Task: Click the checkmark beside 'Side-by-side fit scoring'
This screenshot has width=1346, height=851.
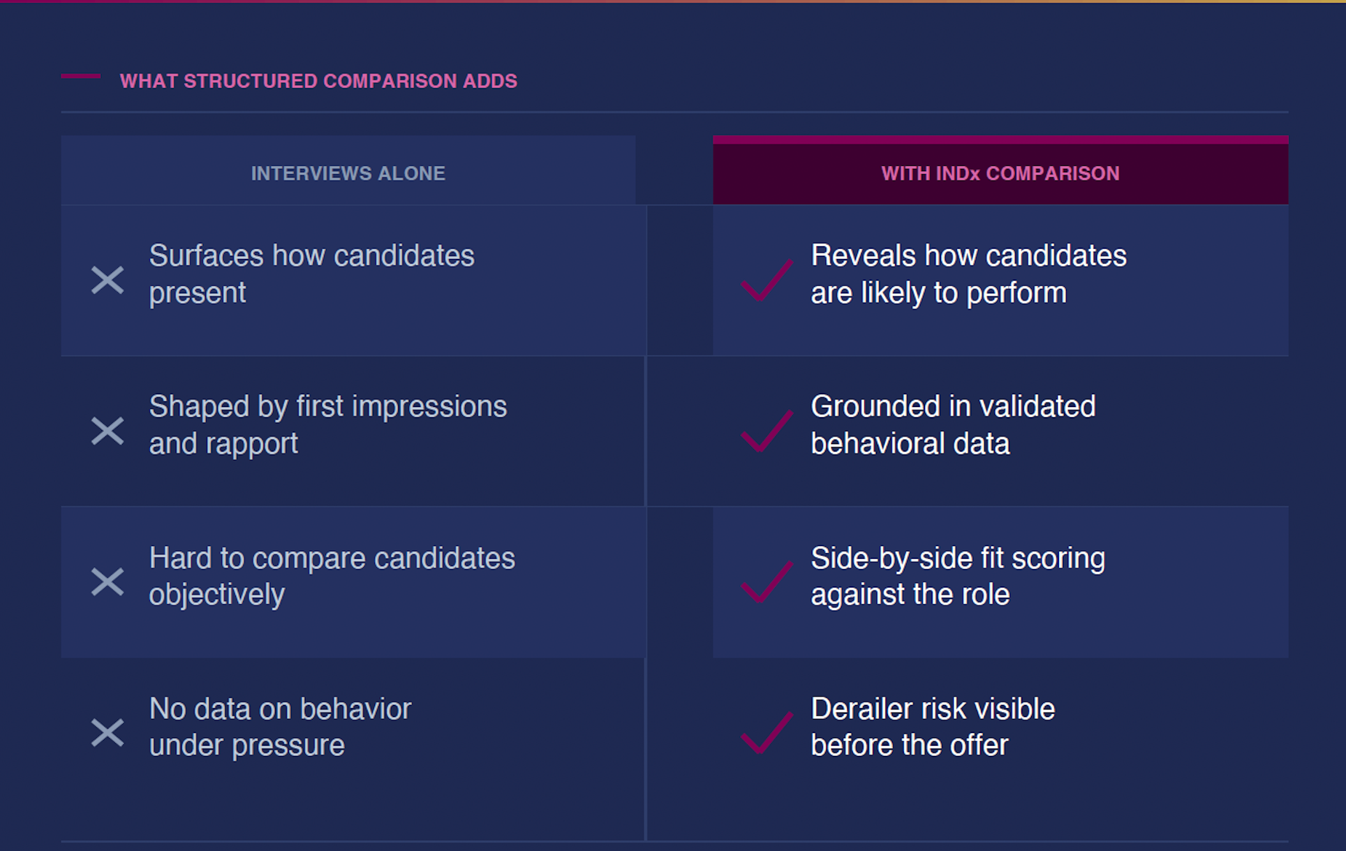Action: (766, 582)
